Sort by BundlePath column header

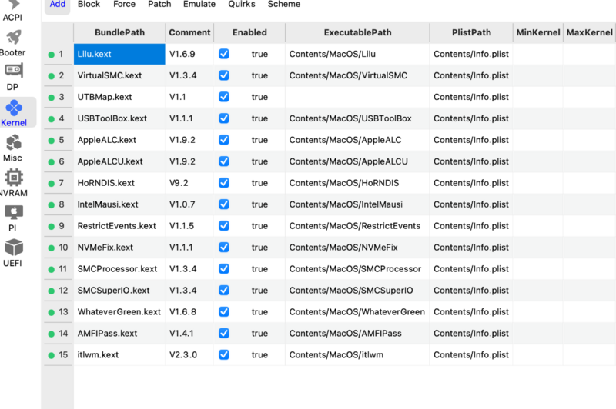(119, 32)
